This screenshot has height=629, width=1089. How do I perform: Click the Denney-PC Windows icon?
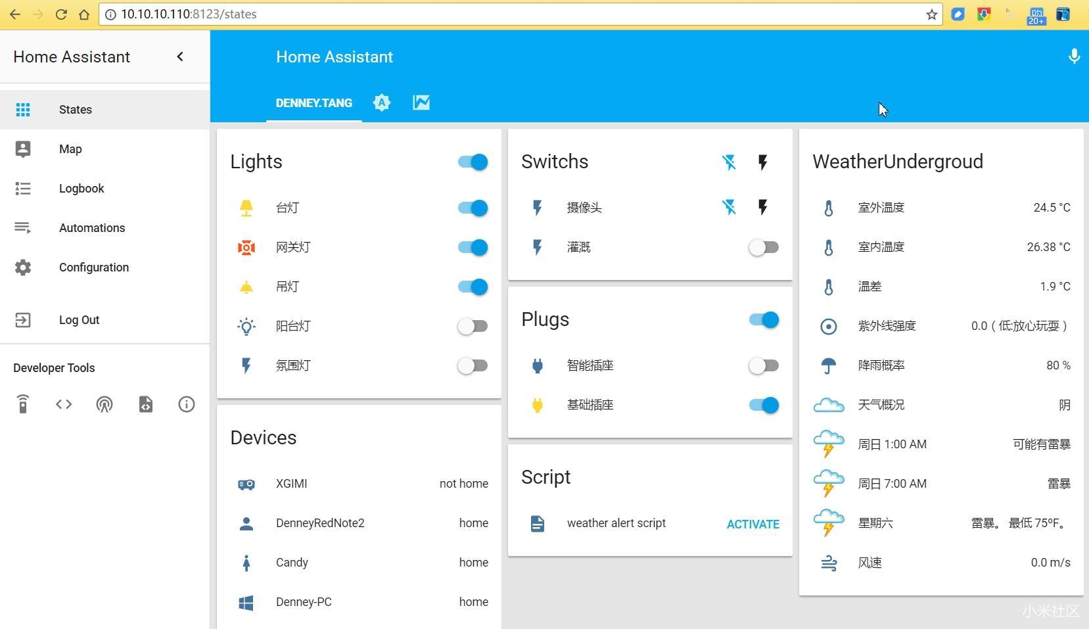[246, 602]
